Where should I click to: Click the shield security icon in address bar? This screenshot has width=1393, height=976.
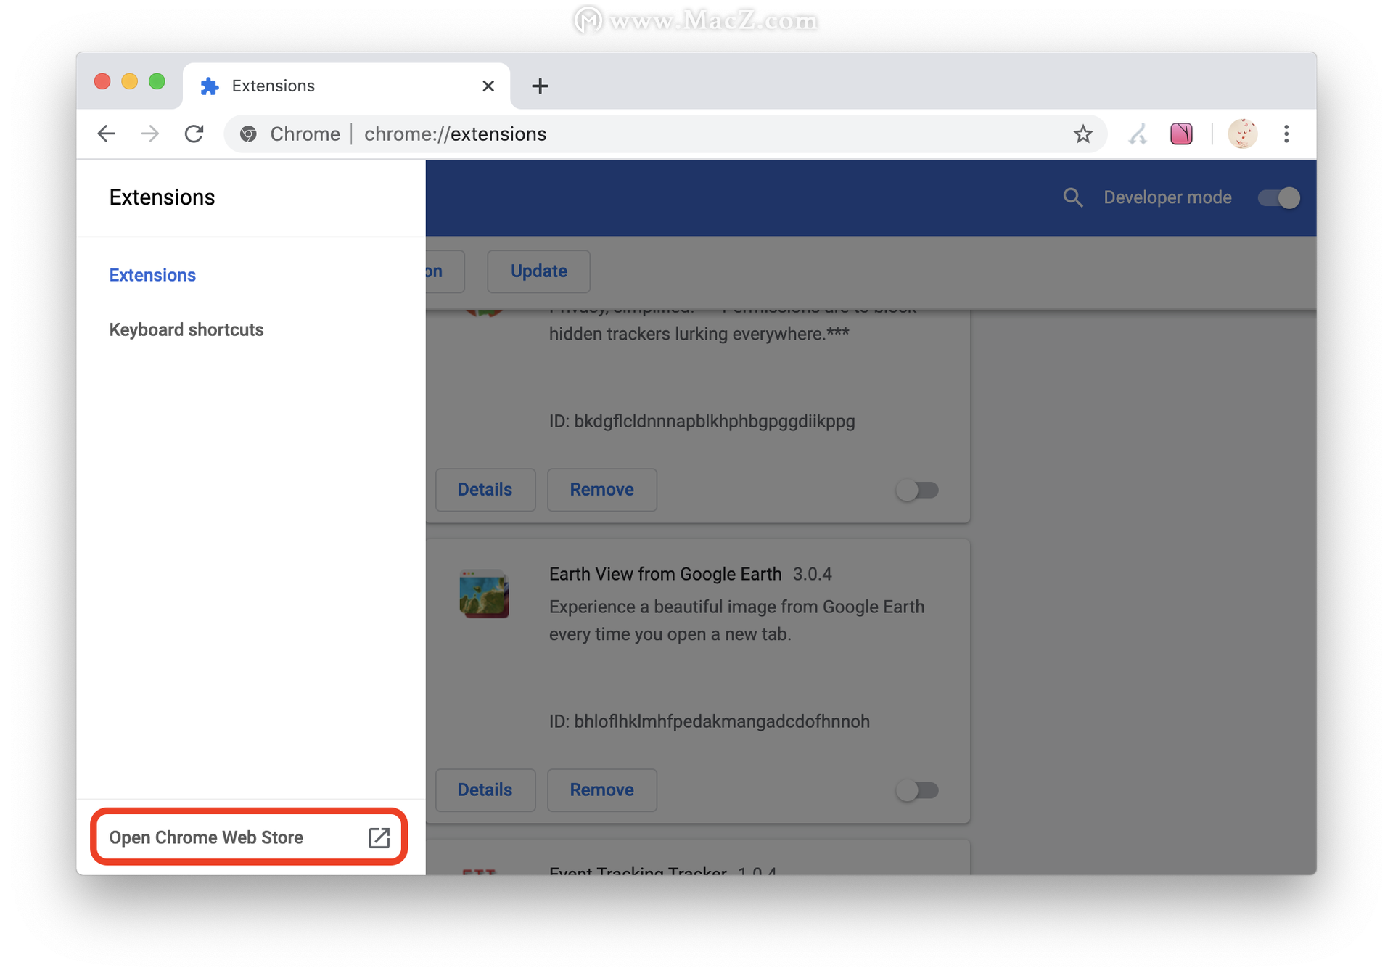pos(247,134)
